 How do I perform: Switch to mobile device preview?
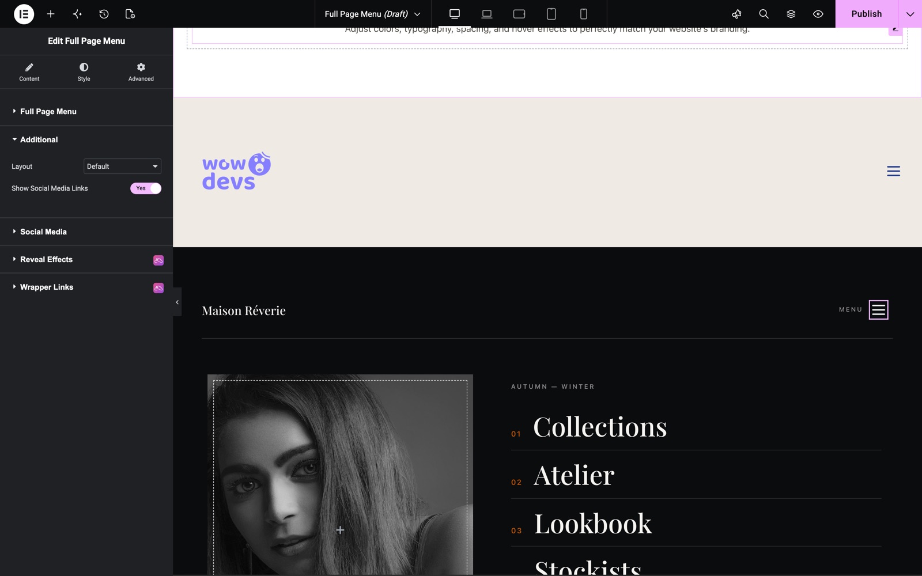pos(584,14)
